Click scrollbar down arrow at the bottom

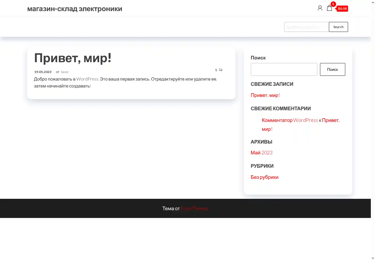pyautogui.click(x=373, y=259)
